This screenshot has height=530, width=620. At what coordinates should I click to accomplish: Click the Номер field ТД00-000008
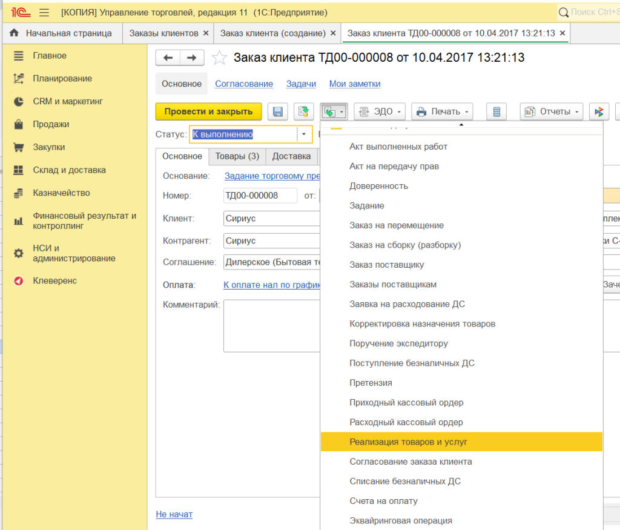[260, 196]
